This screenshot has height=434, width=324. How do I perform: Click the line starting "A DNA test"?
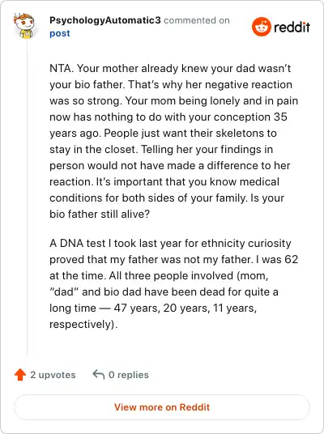(x=170, y=243)
